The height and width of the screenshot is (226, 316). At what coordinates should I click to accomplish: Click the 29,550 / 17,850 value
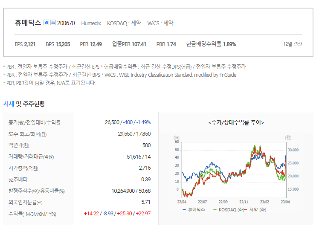click(134, 134)
